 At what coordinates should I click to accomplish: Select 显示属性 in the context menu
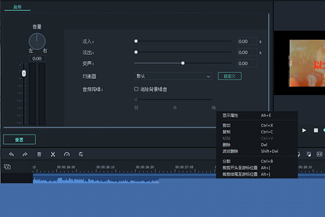click(257, 116)
